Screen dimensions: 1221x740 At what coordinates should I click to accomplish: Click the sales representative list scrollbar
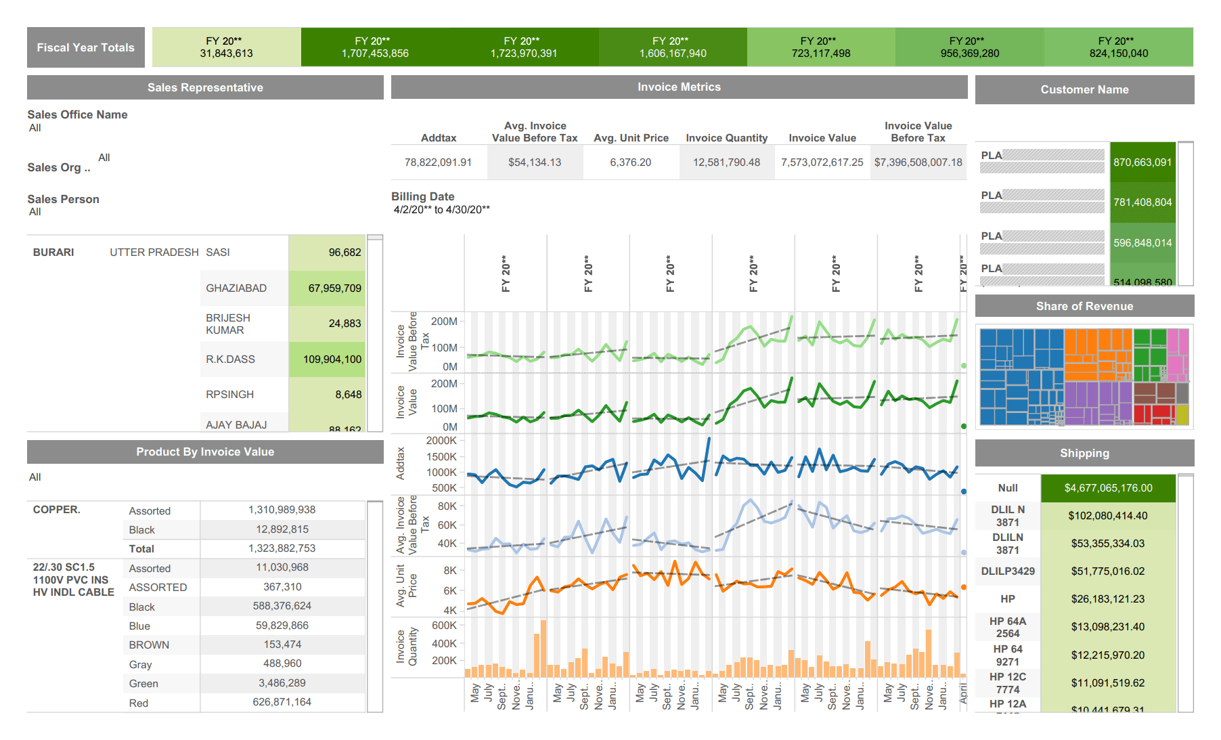point(375,333)
